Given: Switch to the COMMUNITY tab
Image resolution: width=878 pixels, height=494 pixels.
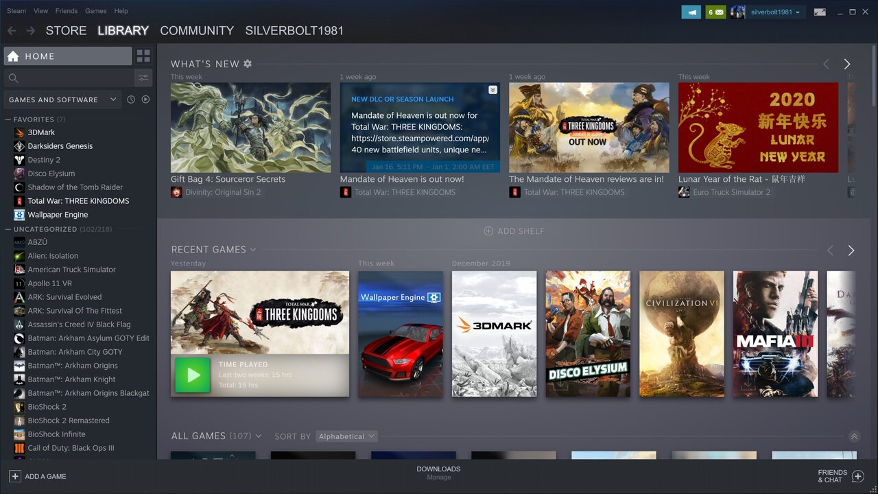Looking at the screenshot, I should 197,31.
